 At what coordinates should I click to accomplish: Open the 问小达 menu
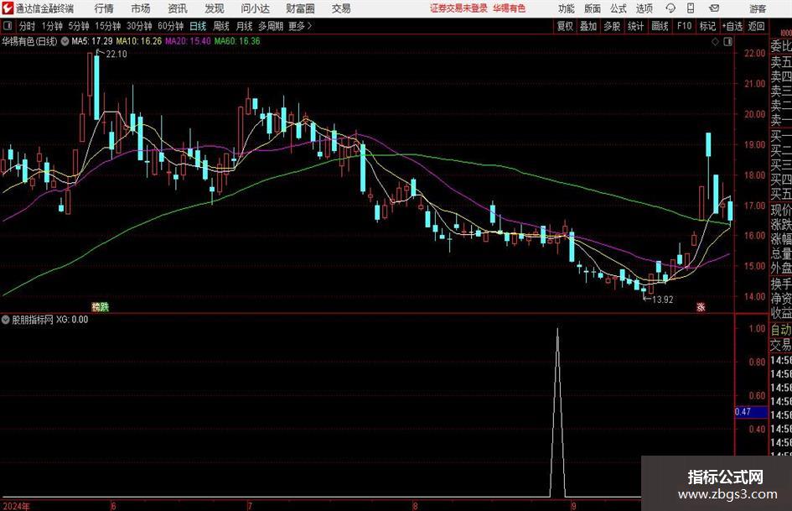point(255,8)
